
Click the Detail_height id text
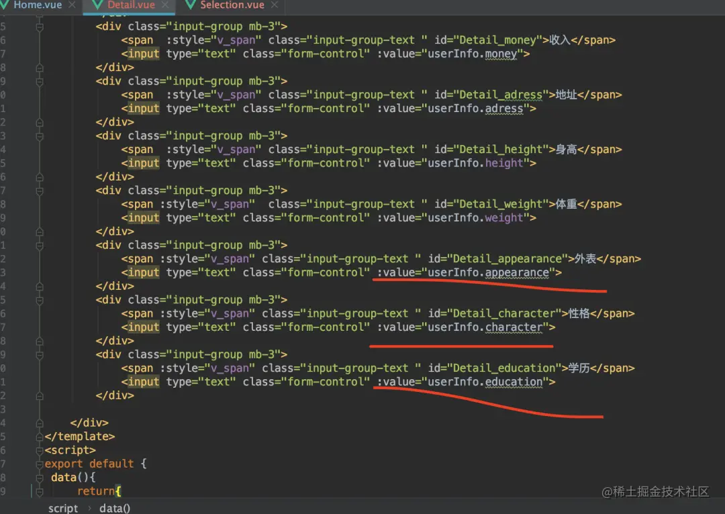click(501, 149)
